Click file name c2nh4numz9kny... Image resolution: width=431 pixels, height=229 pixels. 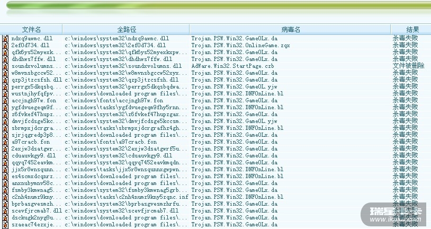[x=37, y=197]
